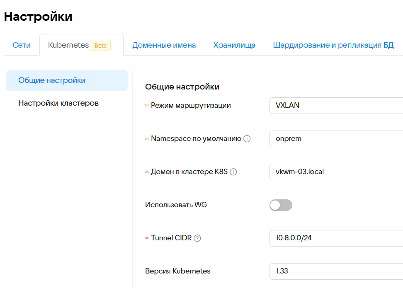Image resolution: width=403 pixels, height=288 pixels.
Task: Open the Хранилища tab
Action: click(x=234, y=45)
